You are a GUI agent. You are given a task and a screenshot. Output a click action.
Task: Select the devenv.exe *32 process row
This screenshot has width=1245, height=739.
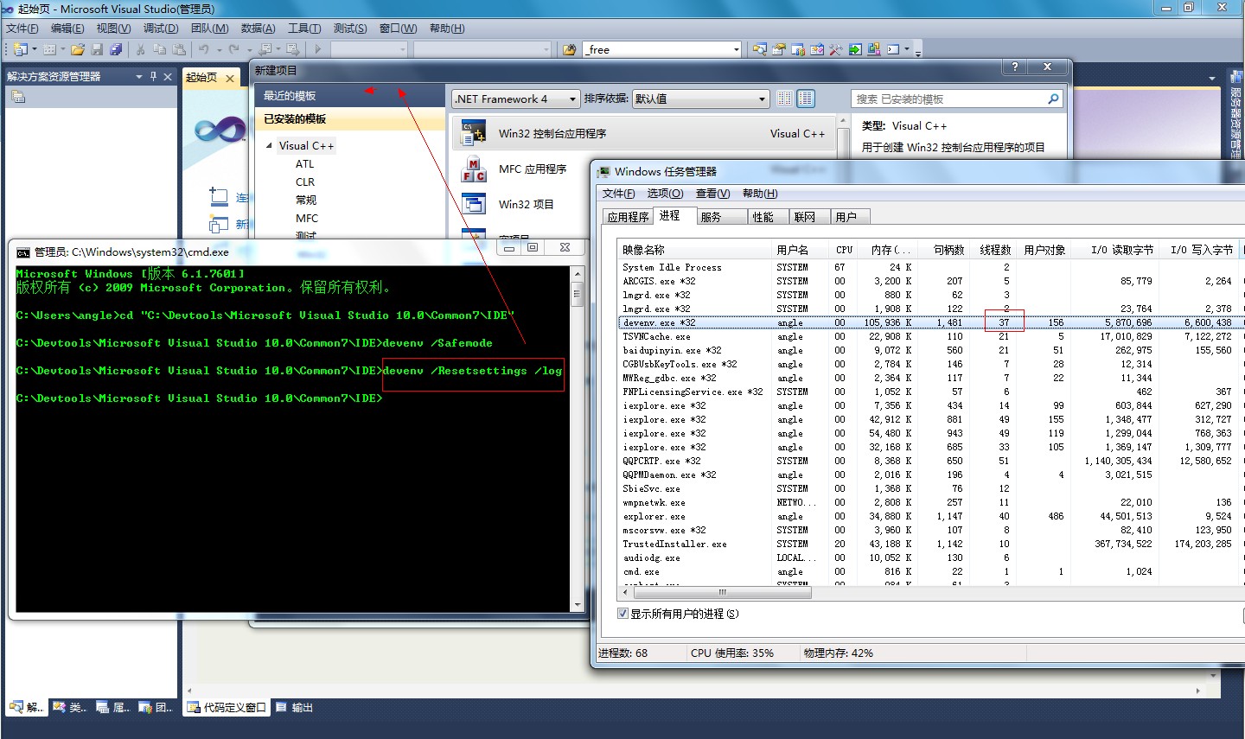point(930,322)
